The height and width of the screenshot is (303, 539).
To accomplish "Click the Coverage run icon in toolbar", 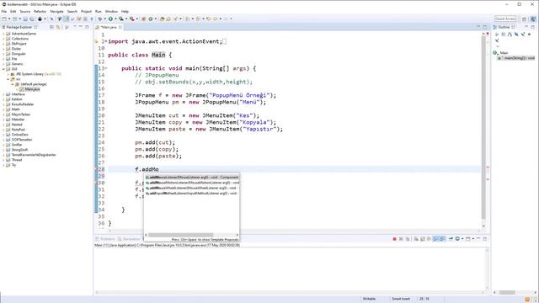I will click(x=121, y=19).
